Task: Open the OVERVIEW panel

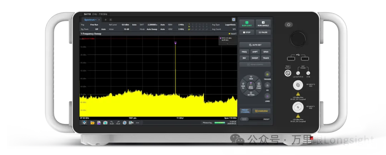Action: pyautogui.click(x=261, y=111)
